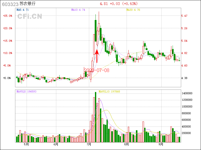This screenshot has width=201, height=150.
Task: Select the 7月 label on time axis
Action: pyautogui.click(x=89, y=144)
